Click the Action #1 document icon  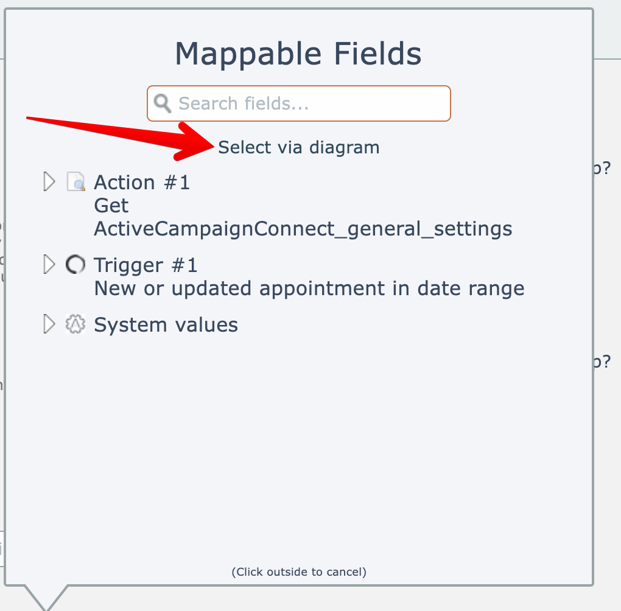[75, 182]
